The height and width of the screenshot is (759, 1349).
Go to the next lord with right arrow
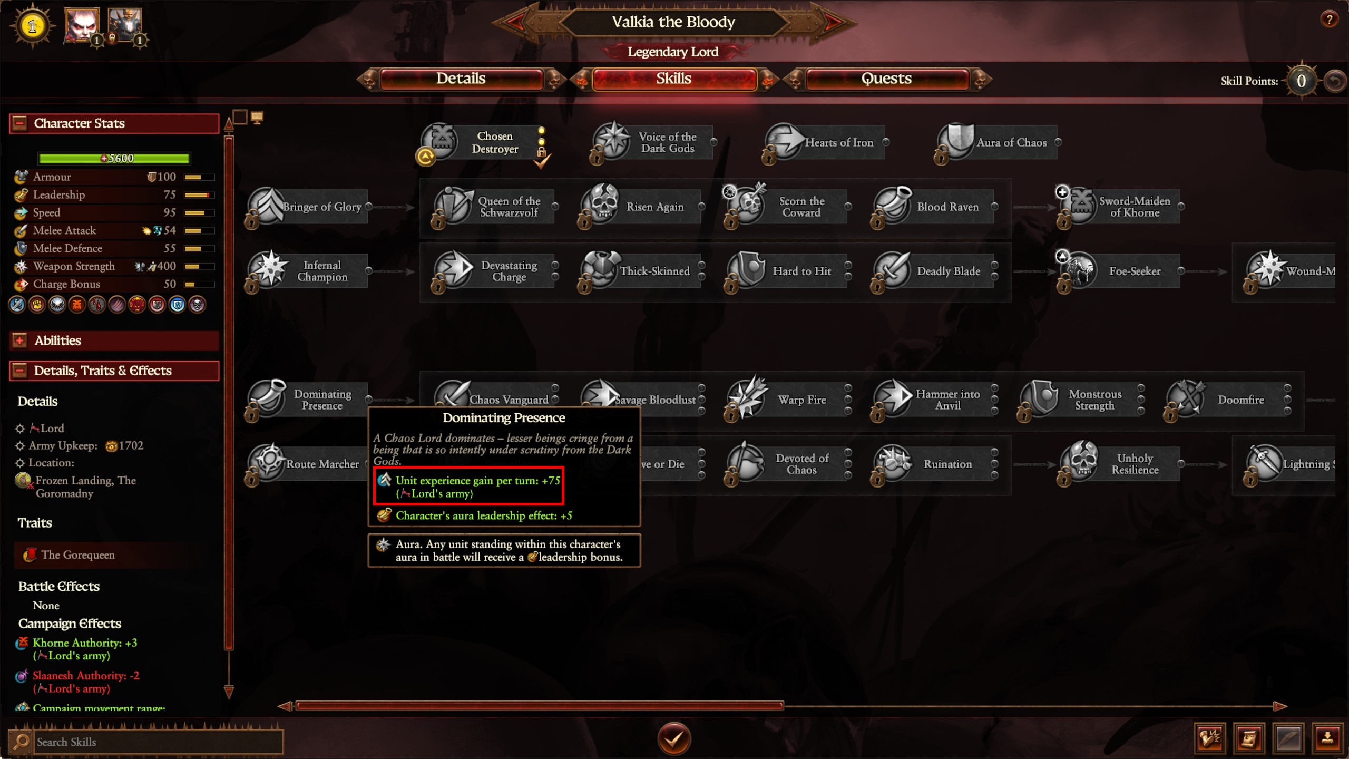(x=834, y=22)
